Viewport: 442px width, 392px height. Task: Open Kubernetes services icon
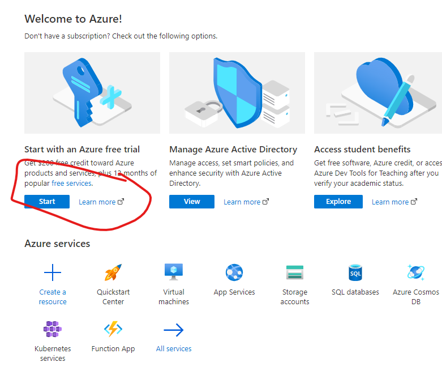53,329
